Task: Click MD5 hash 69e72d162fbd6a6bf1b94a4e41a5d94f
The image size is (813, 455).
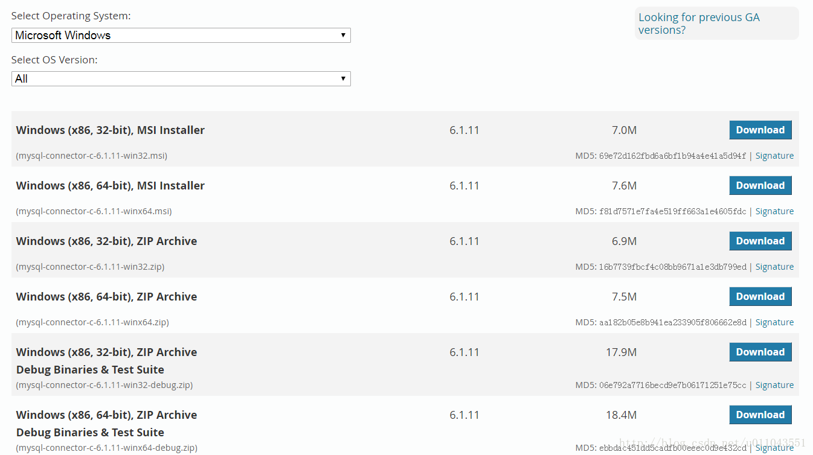Action: (x=673, y=156)
